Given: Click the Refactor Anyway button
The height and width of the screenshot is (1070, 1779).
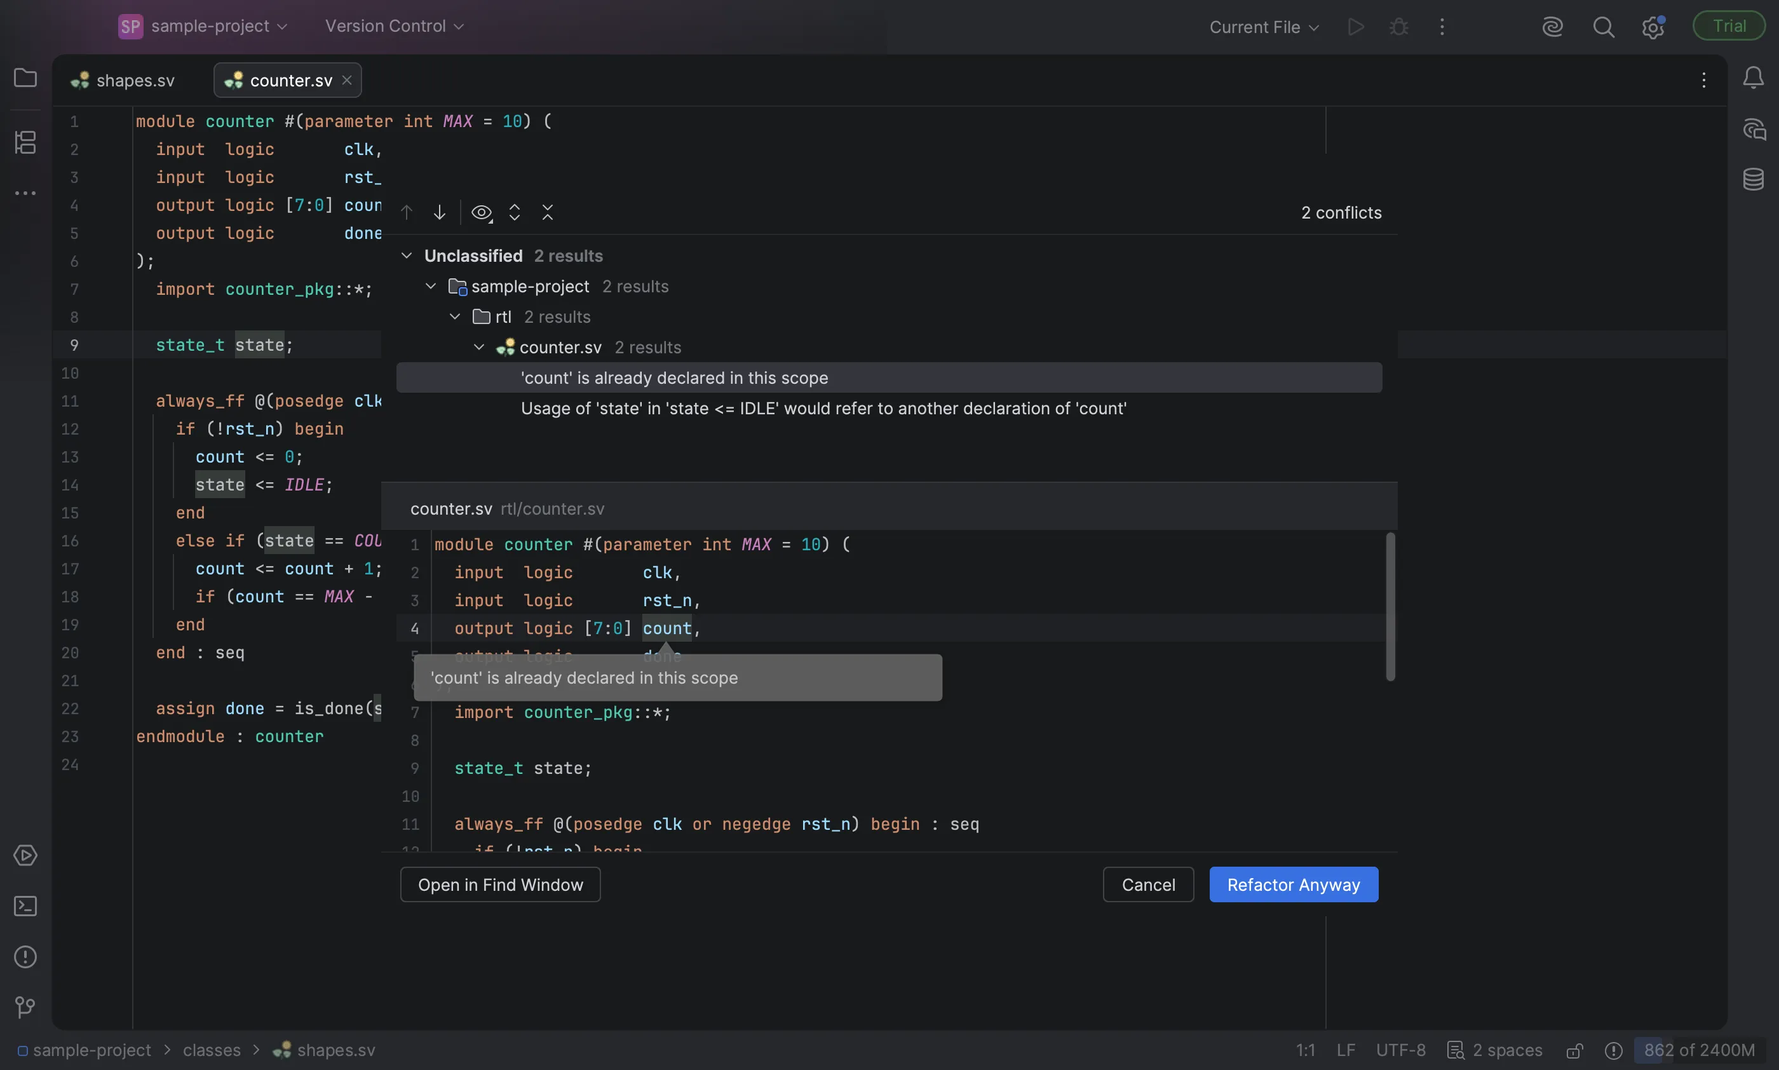Looking at the screenshot, I should pos(1294,884).
